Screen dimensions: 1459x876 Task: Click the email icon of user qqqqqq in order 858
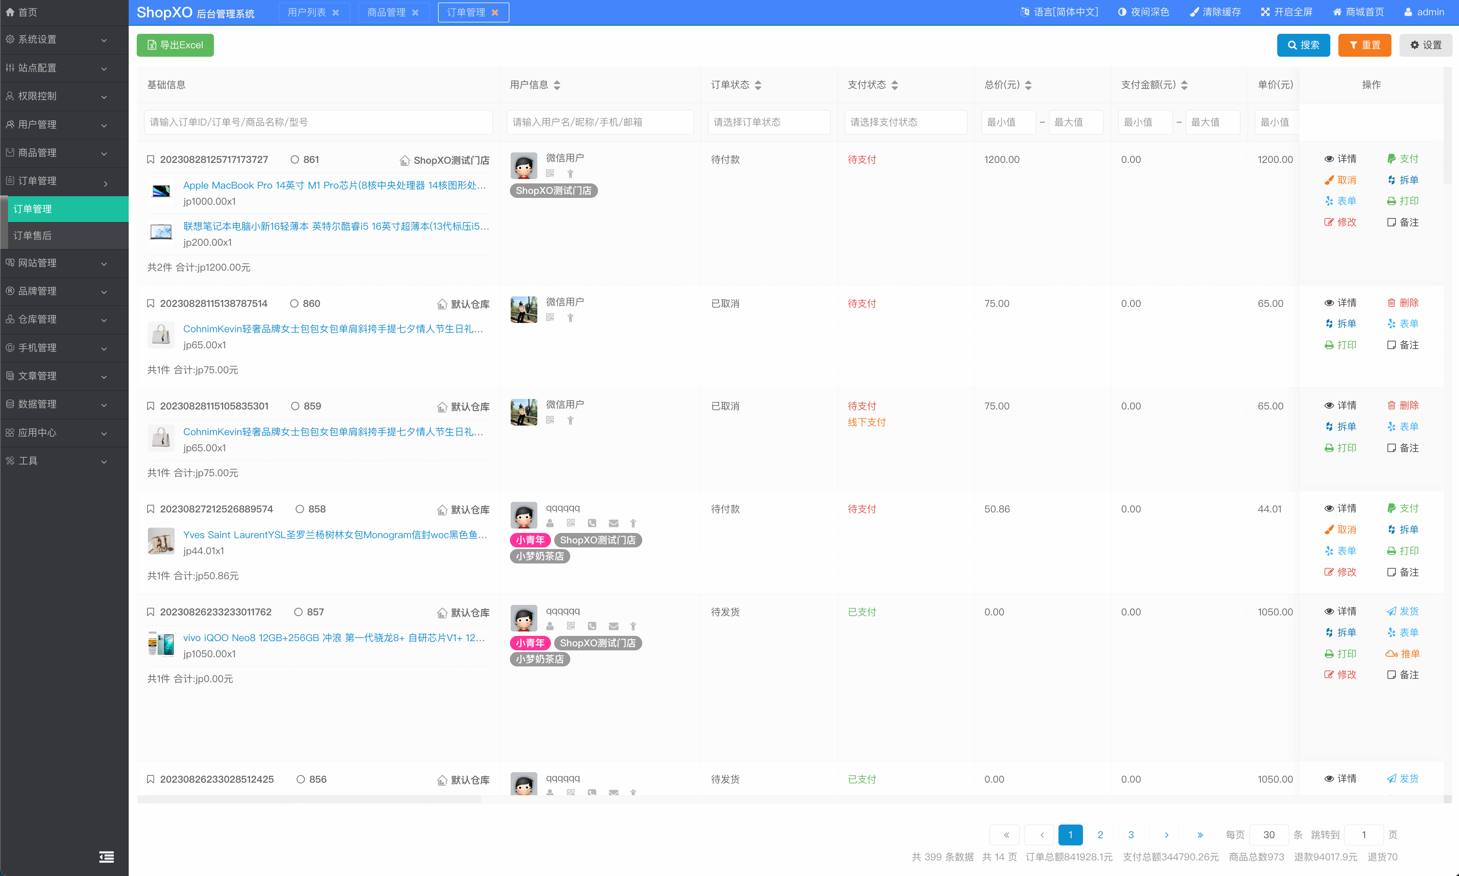click(613, 523)
